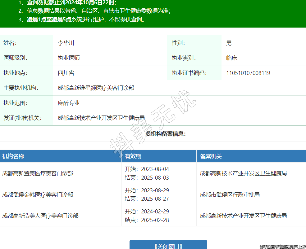Click the 凌晨1点至凌晨5点 maintenance notice line
Image resolution: width=306 pixels, height=249 pixels.
point(86,20)
